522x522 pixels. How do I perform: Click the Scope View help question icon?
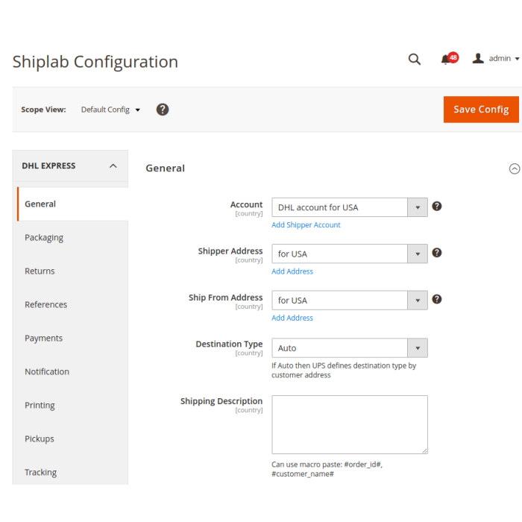pos(163,110)
